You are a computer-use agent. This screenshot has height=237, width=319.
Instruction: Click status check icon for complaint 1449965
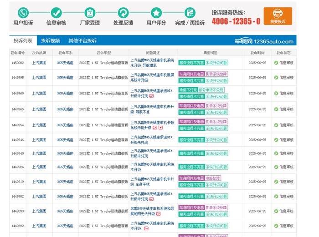(x=276, y=109)
